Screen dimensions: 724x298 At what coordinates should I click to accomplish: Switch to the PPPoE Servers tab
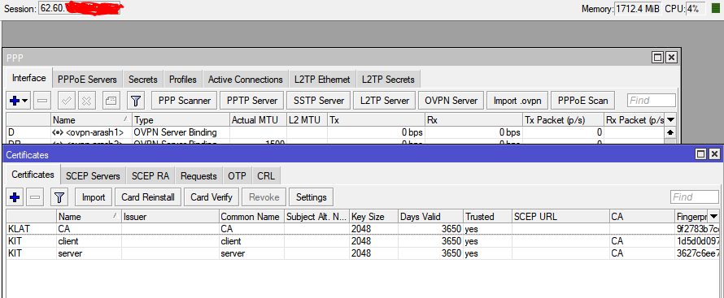(x=87, y=80)
